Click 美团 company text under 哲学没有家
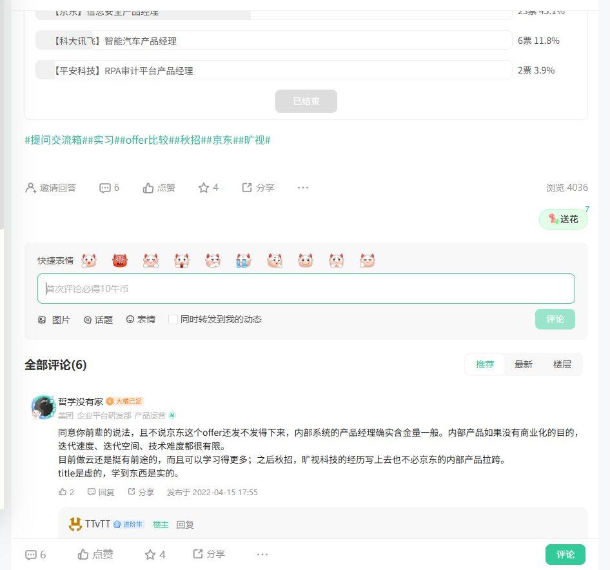The image size is (610, 570). point(65,415)
